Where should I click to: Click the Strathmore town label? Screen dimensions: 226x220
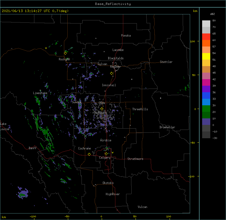135,159
